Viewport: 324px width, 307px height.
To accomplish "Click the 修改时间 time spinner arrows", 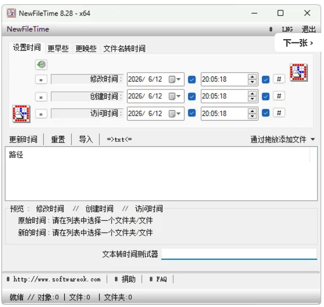I will click(x=252, y=79).
